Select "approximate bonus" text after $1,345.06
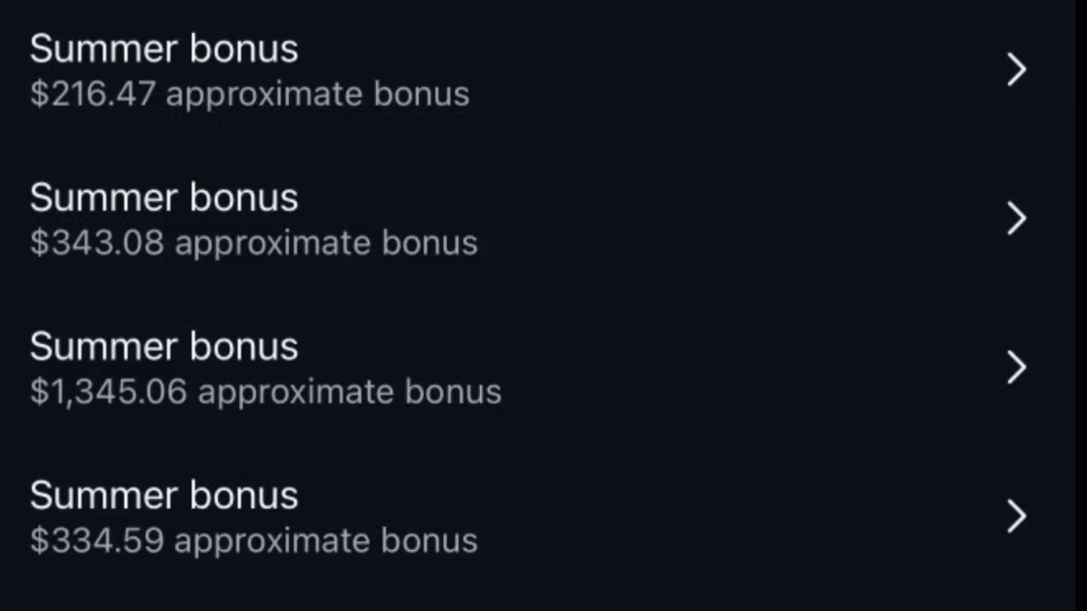 coord(350,391)
